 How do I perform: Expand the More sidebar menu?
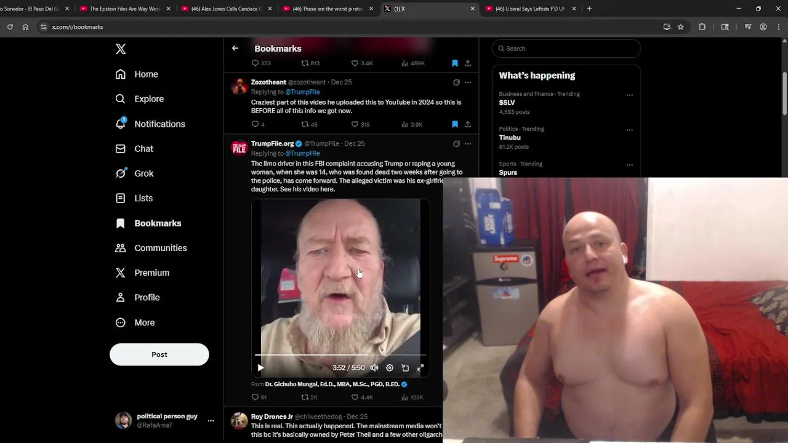[x=135, y=322]
